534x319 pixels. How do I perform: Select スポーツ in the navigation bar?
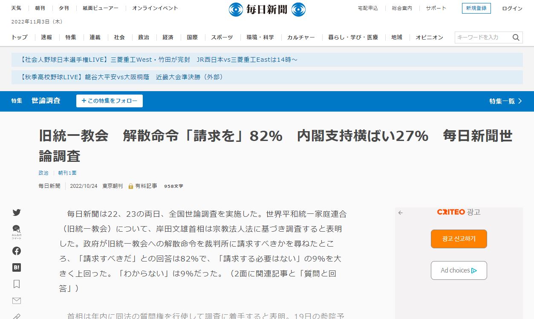pos(222,37)
